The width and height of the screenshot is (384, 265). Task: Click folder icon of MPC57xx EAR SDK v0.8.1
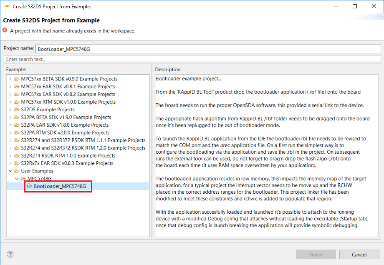(17, 87)
